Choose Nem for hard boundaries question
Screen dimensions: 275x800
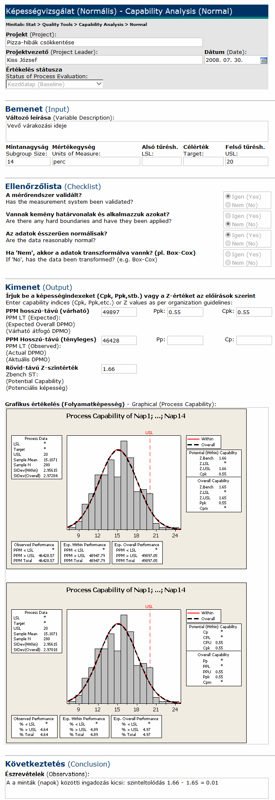[x=228, y=224]
